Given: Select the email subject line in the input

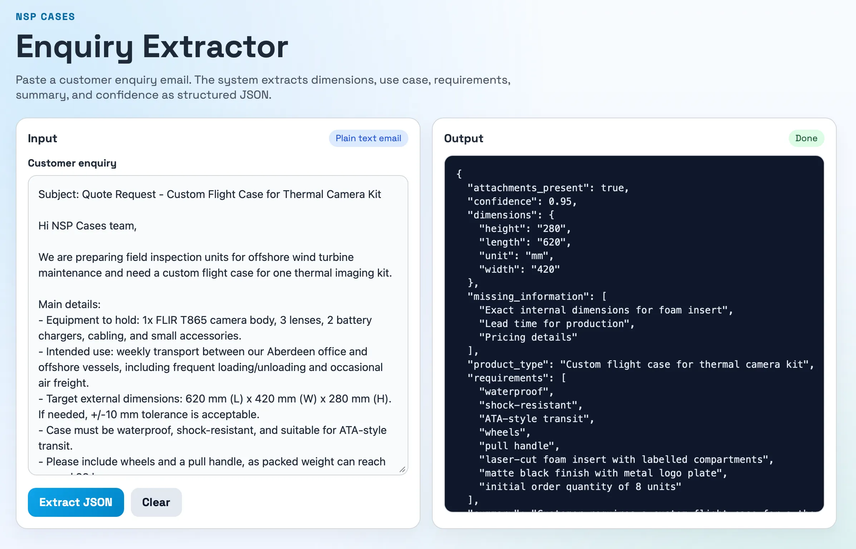Looking at the screenshot, I should click(210, 194).
